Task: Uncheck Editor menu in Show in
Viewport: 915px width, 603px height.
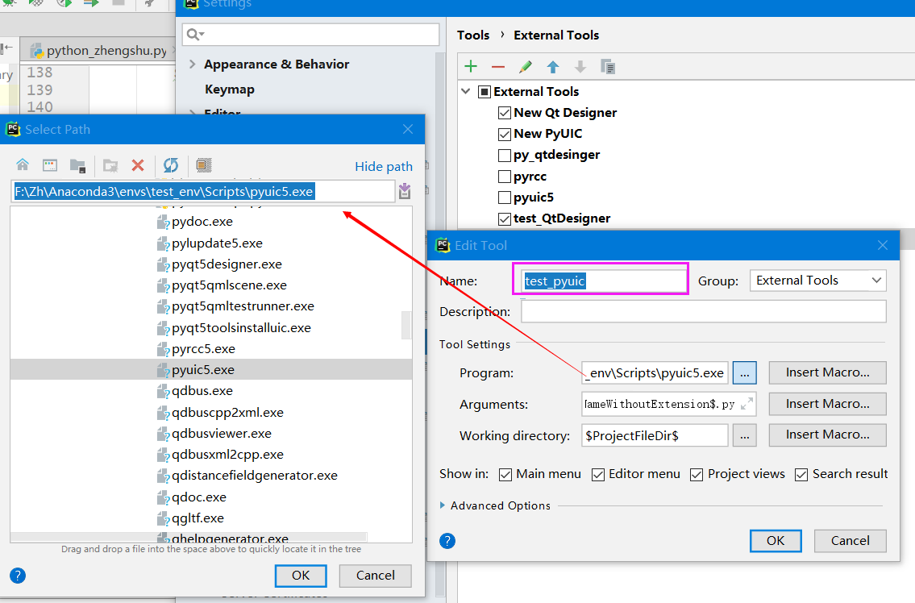Action: point(598,475)
